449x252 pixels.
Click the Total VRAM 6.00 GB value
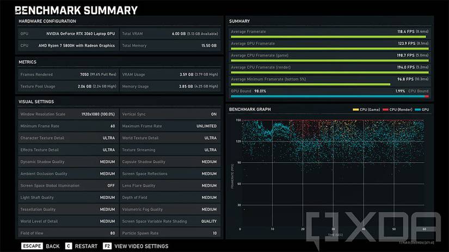[179, 34]
